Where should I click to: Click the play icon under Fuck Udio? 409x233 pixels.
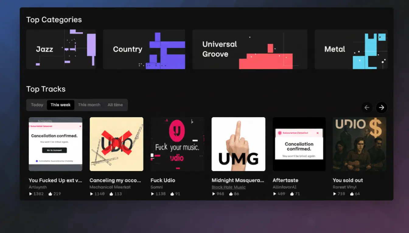pyautogui.click(x=152, y=194)
